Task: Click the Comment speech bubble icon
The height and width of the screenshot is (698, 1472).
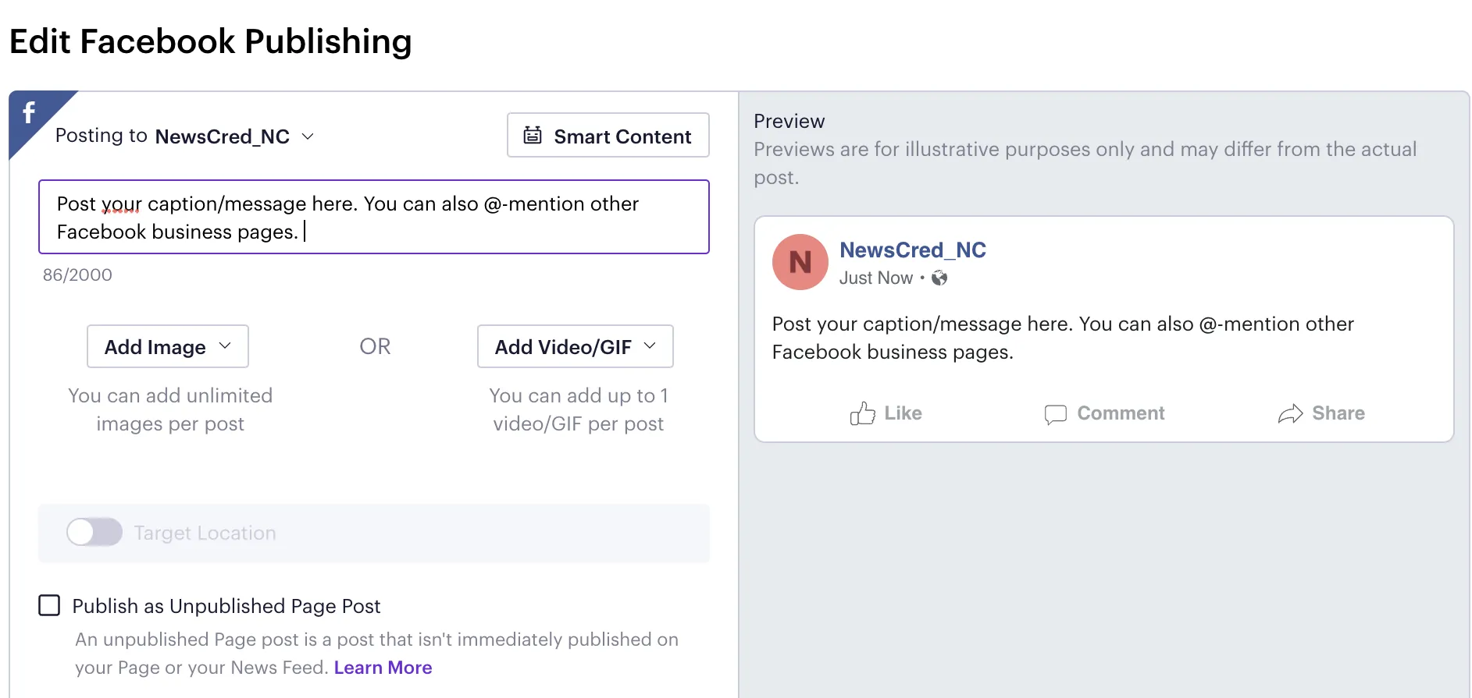Action: pyautogui.click(x=1055, y=414)
